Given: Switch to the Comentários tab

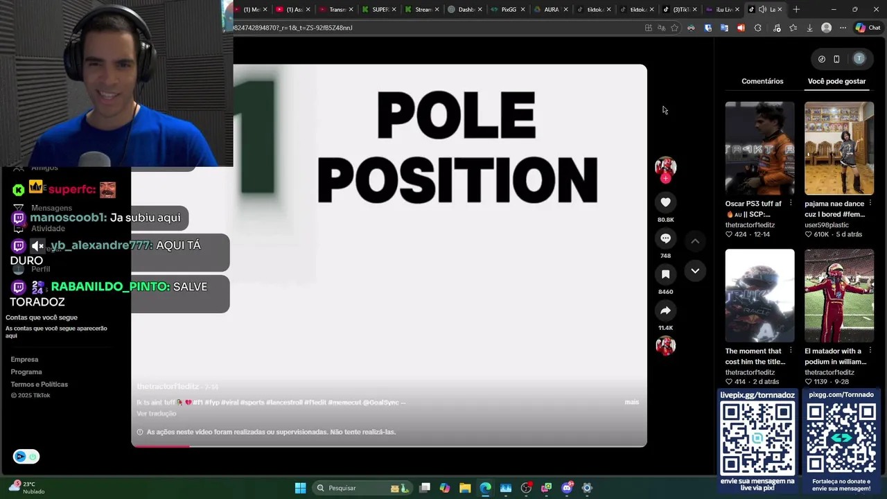Looking at the screenshot, I should tap(762, 81).
